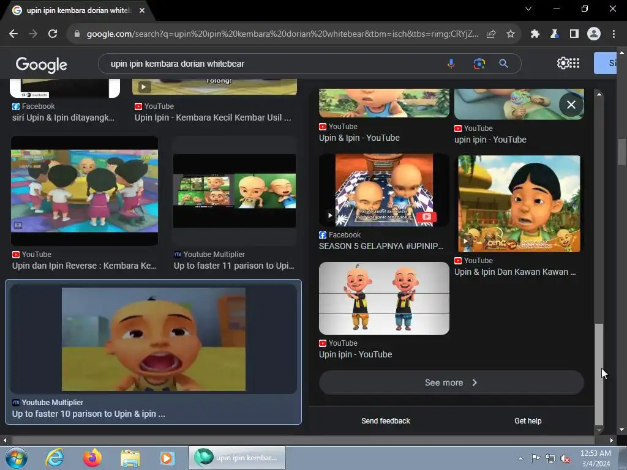This screenshot has height=470, width=627.
Task: Launch Firefox from the taskbar
Action: [92, 458]
